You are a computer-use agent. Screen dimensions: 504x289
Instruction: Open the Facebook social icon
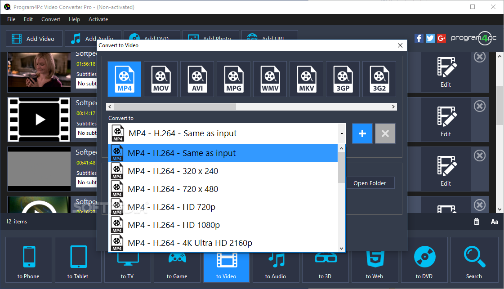click(x=419, y=38)
